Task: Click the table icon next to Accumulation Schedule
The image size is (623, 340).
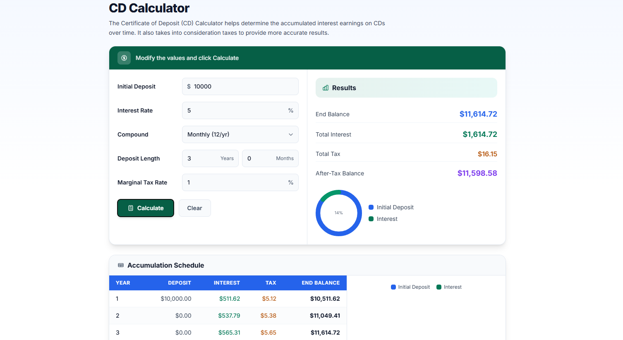Action: (121, 265)
